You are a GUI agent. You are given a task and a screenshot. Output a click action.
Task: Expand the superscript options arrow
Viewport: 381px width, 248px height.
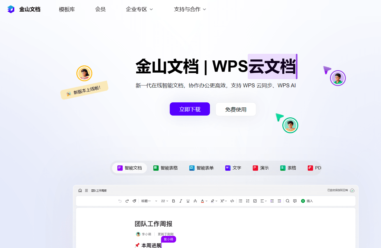click(226, 201)
